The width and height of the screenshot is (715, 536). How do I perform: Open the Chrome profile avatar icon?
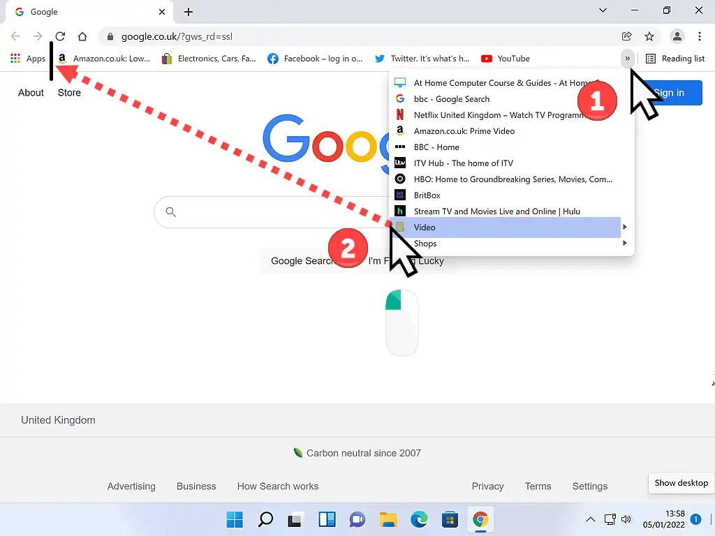(x=677, y=36)
